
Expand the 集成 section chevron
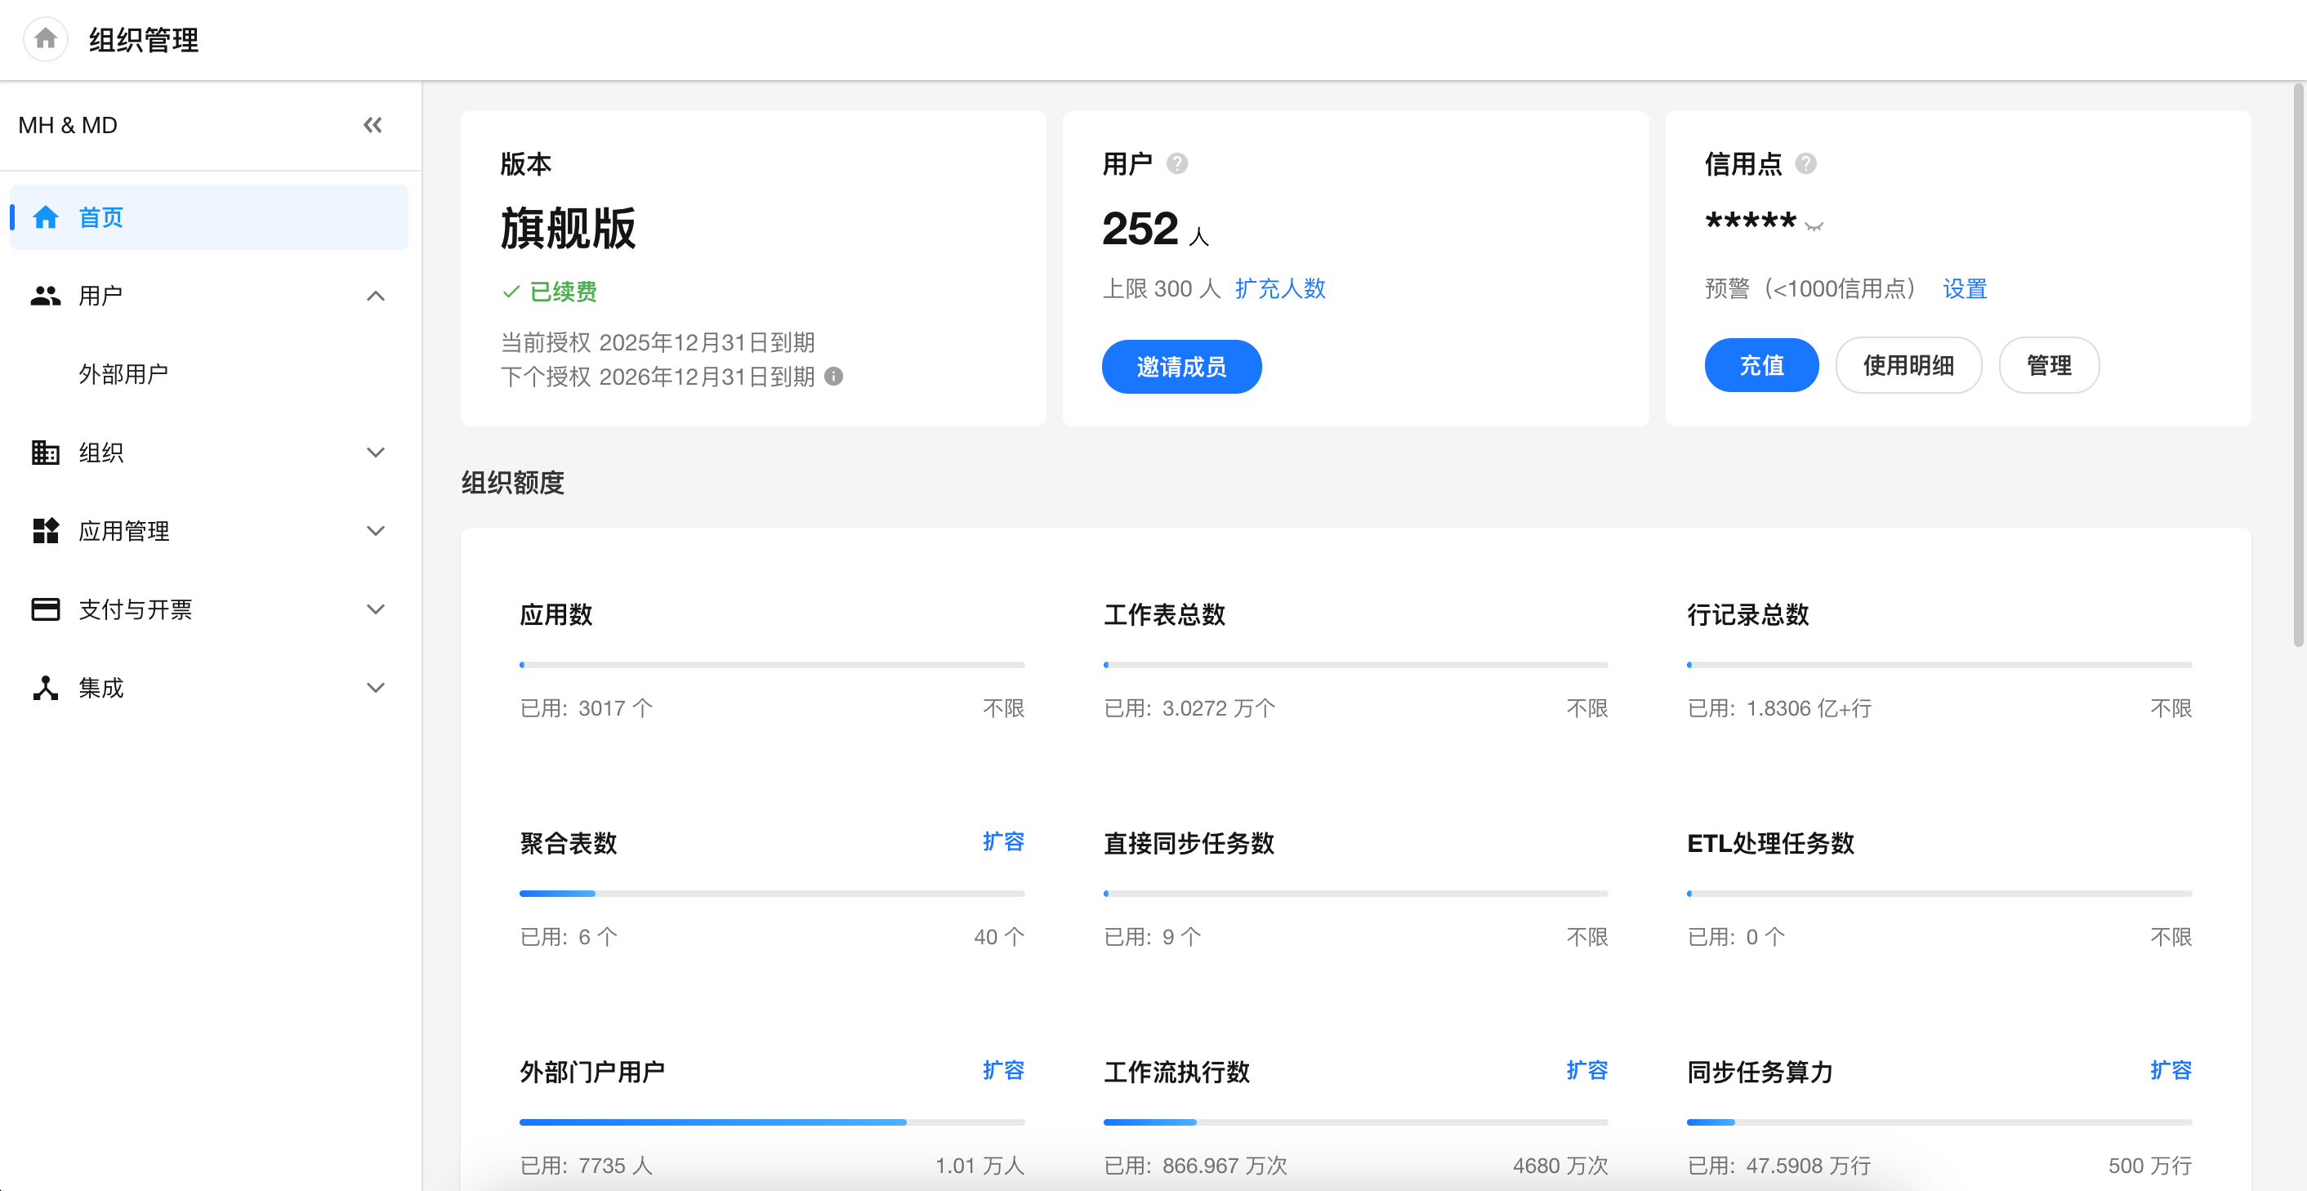(376, 688)
